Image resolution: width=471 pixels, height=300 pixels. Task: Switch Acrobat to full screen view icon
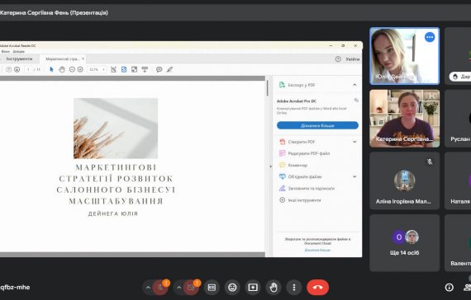point(134,69)
